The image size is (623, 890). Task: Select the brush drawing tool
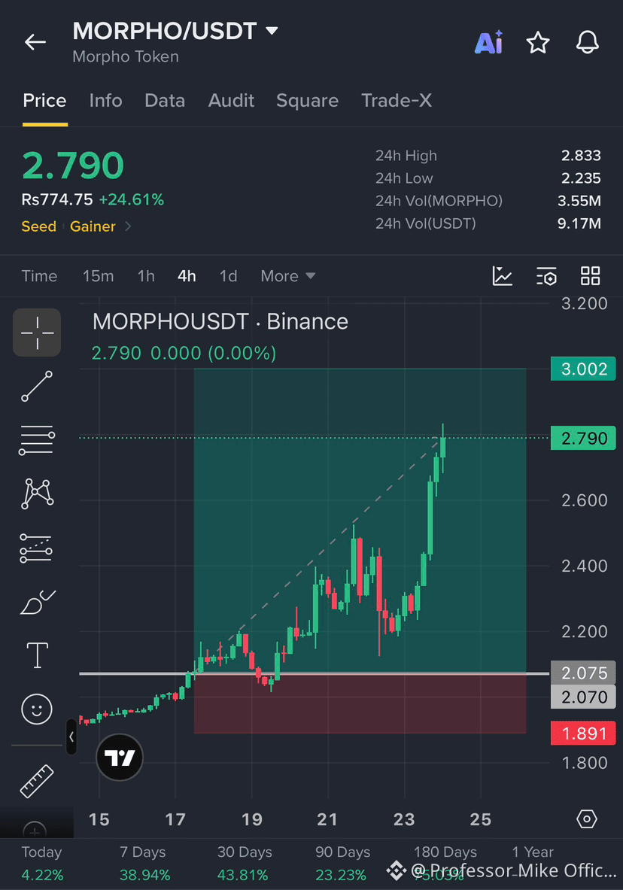[x=37, y=602]
